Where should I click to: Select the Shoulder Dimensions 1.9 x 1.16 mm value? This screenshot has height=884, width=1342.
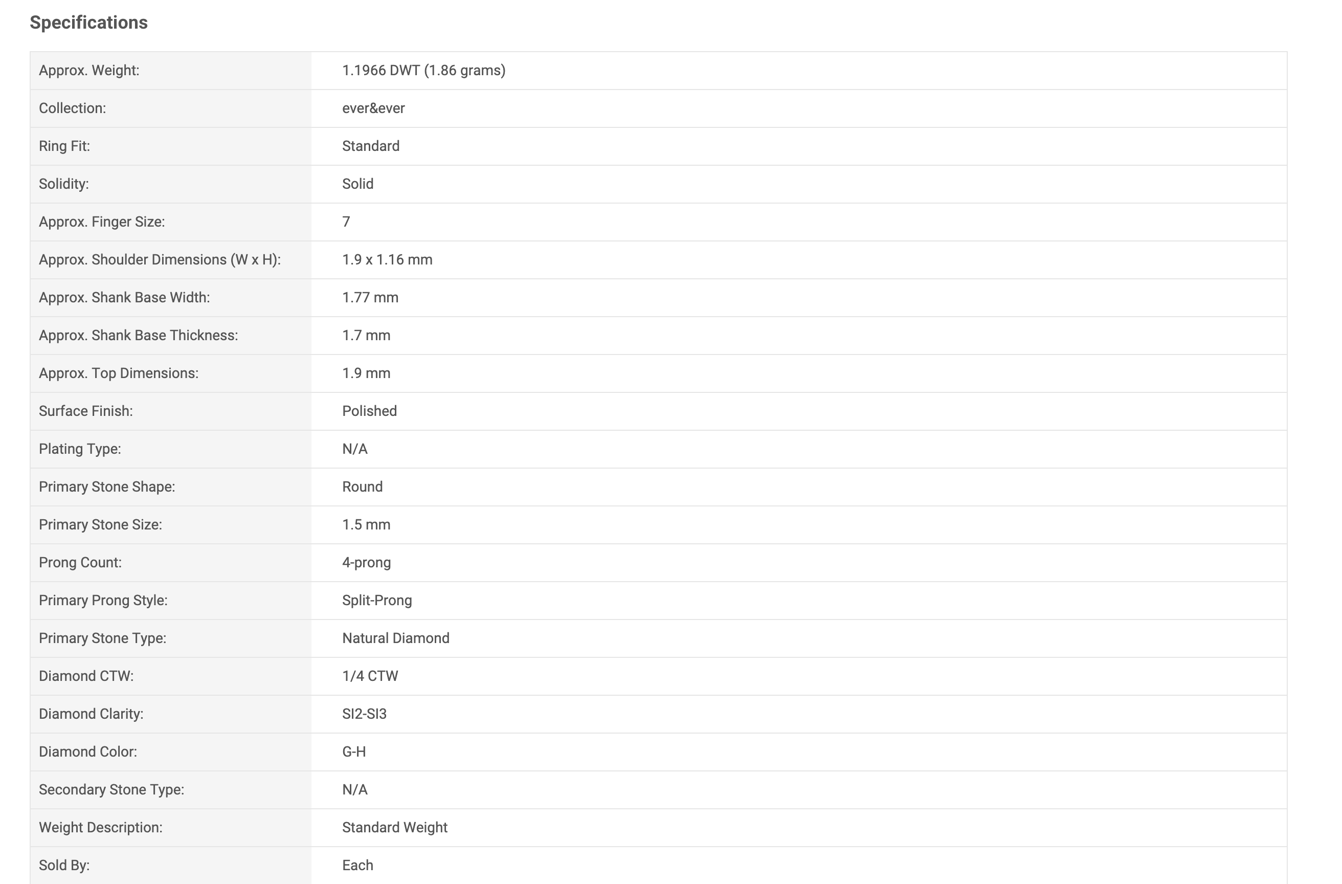pyautogui.click(x=387, y=259)
